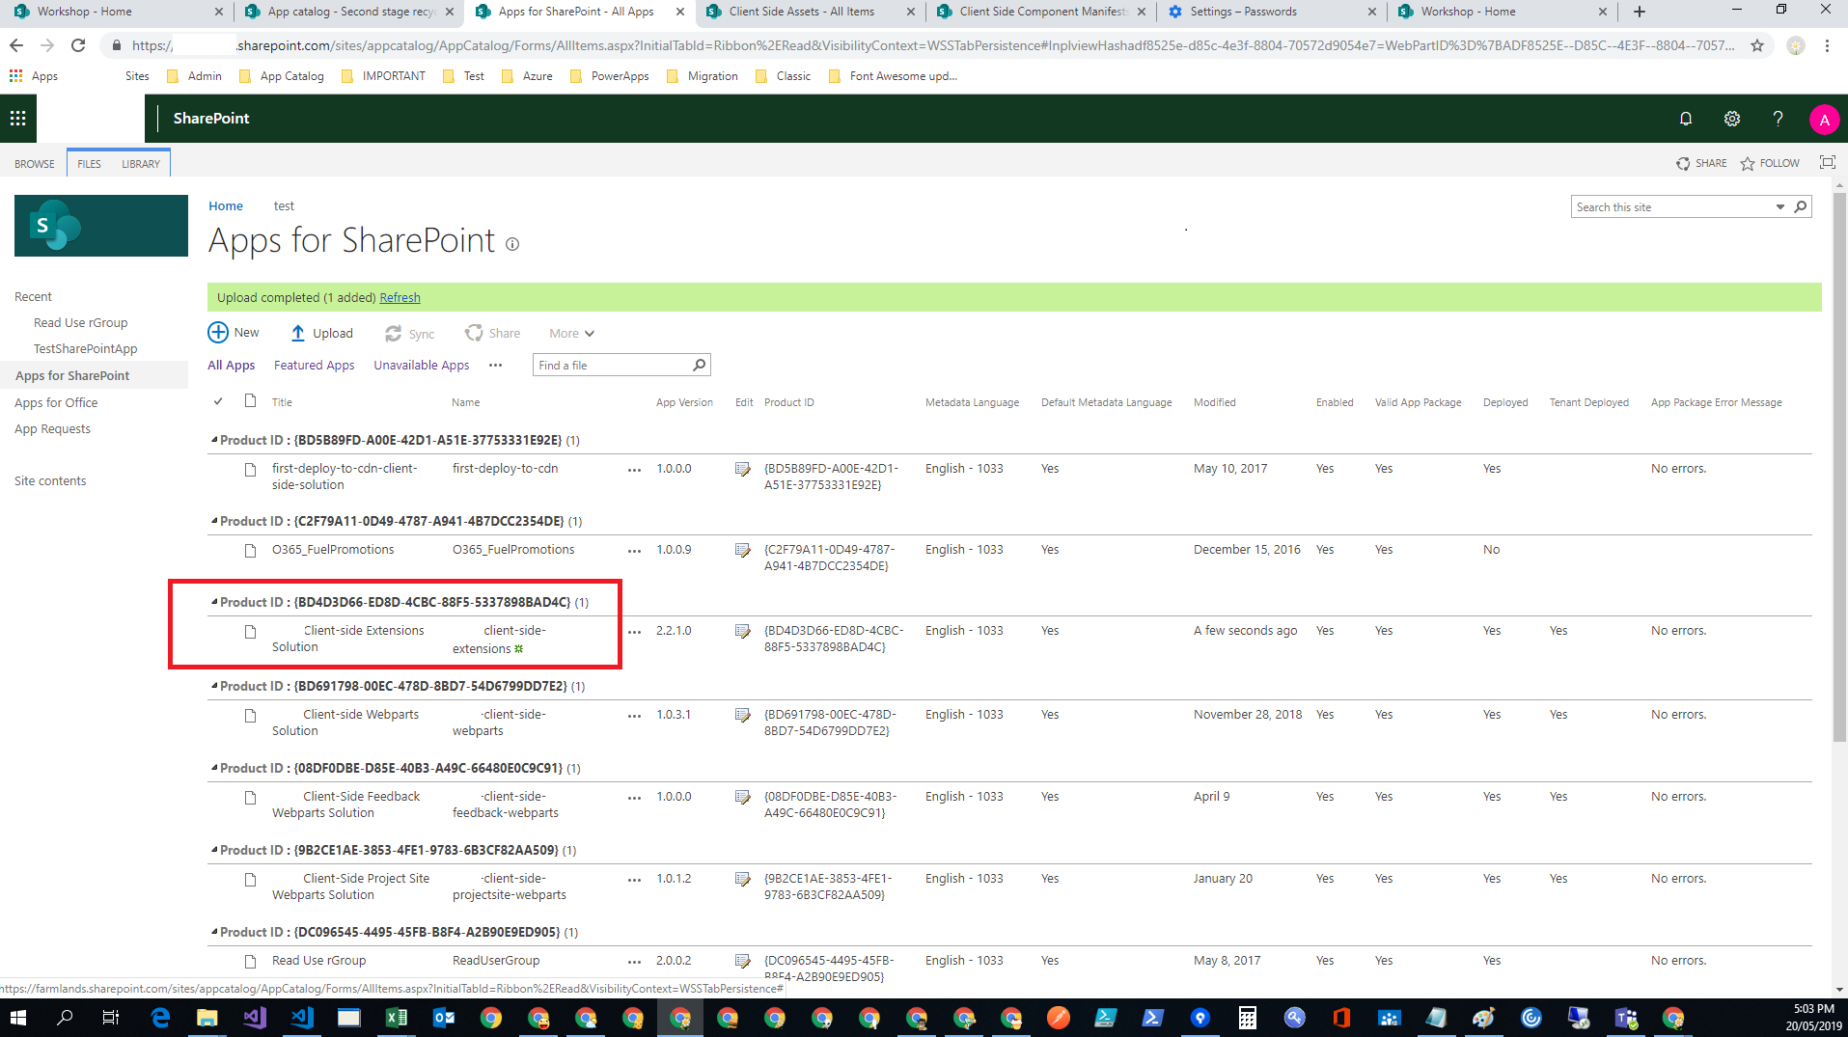This screenshot has height=1037, width=1848.
Task: Toggle the select-all checkmark in list header
Action: [218, 401]
